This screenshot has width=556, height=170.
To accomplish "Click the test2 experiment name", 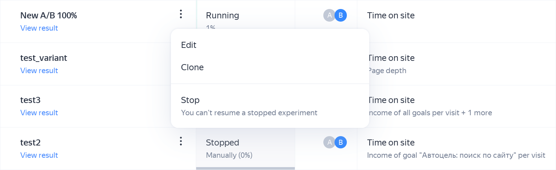I will click(x=30, y=143).
